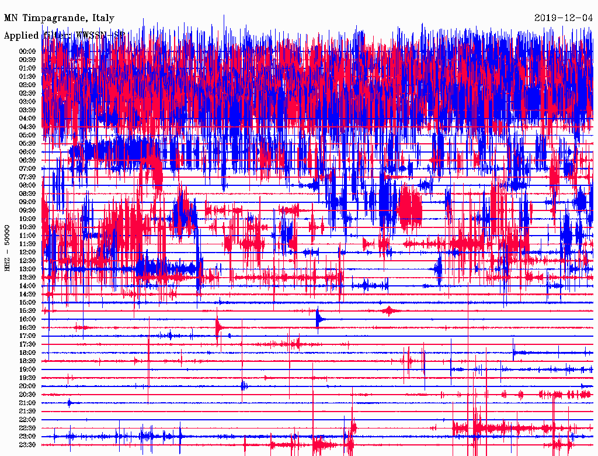Select the 23:30 time label

[x=27, y=445]
